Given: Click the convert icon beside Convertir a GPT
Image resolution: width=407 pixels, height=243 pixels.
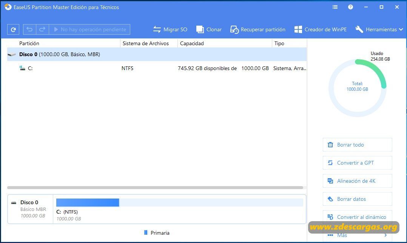Looking at the screenshot, I should (x=330, y=163).
